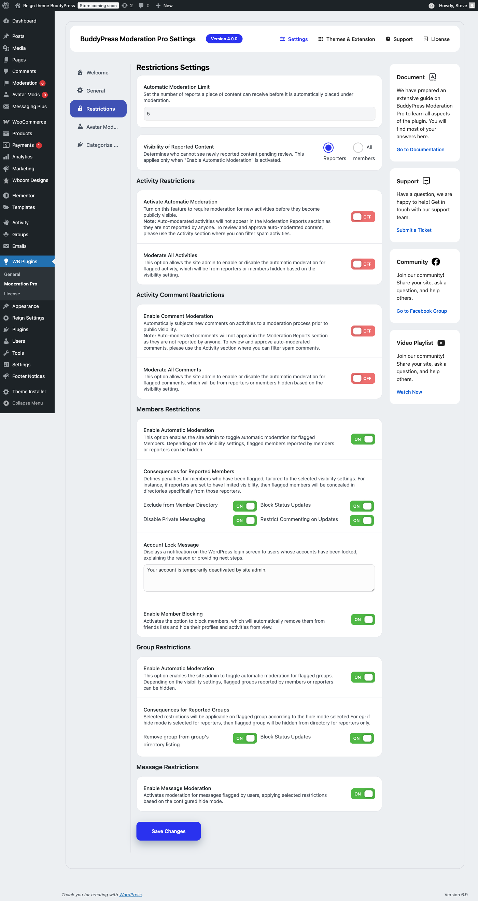Open the WordPress footer link
Screen dimensions: 478x901
pos(130,895)
